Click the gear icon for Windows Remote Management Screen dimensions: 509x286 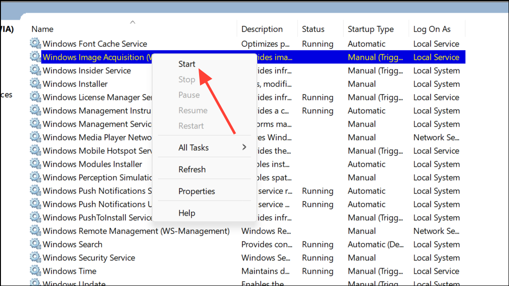(x=35, y=230)
